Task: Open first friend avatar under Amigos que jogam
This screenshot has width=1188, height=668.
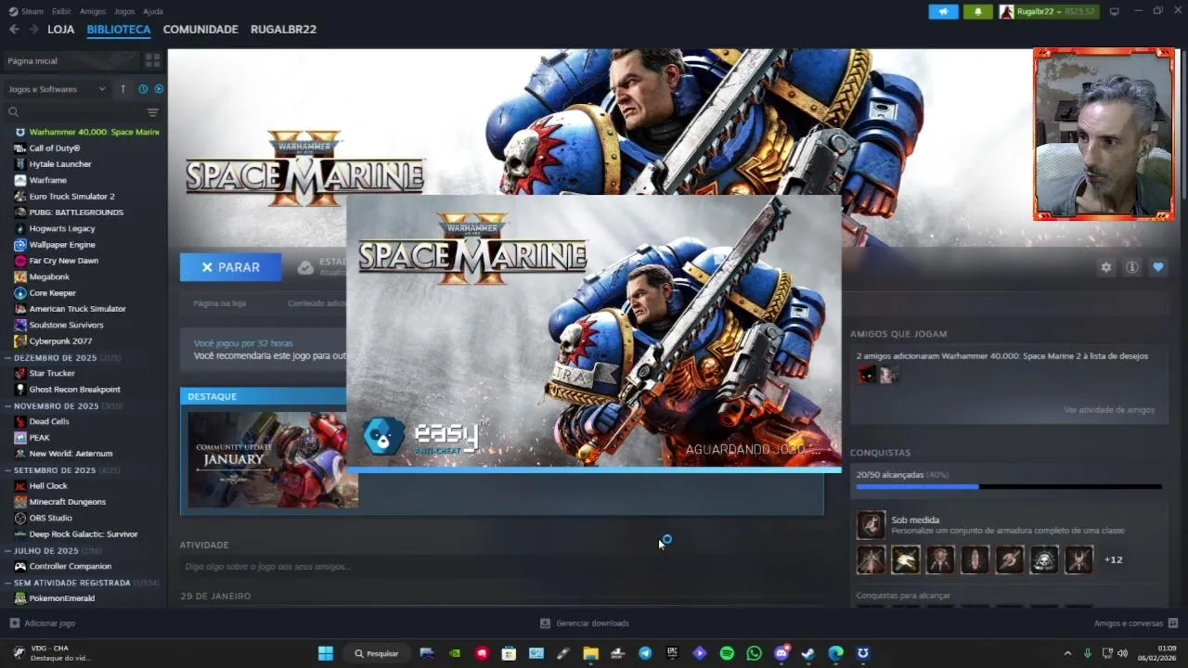Action: [x=866, y=374]
